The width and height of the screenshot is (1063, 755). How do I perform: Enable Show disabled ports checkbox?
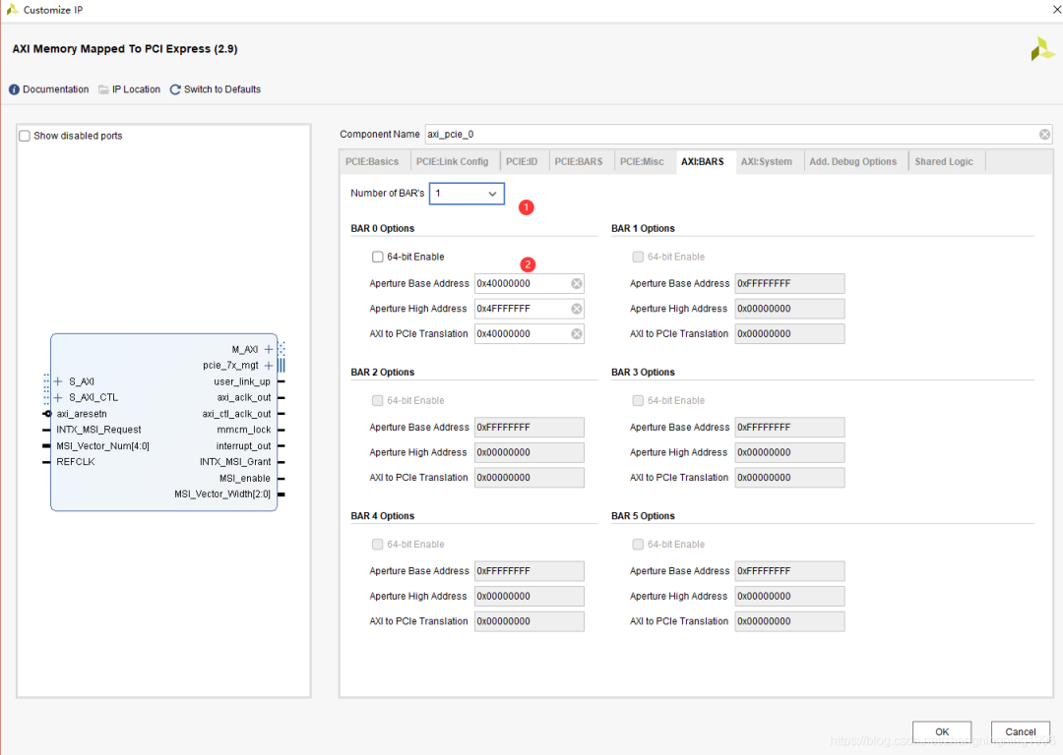pyautogui.click(x=25, y=136)
